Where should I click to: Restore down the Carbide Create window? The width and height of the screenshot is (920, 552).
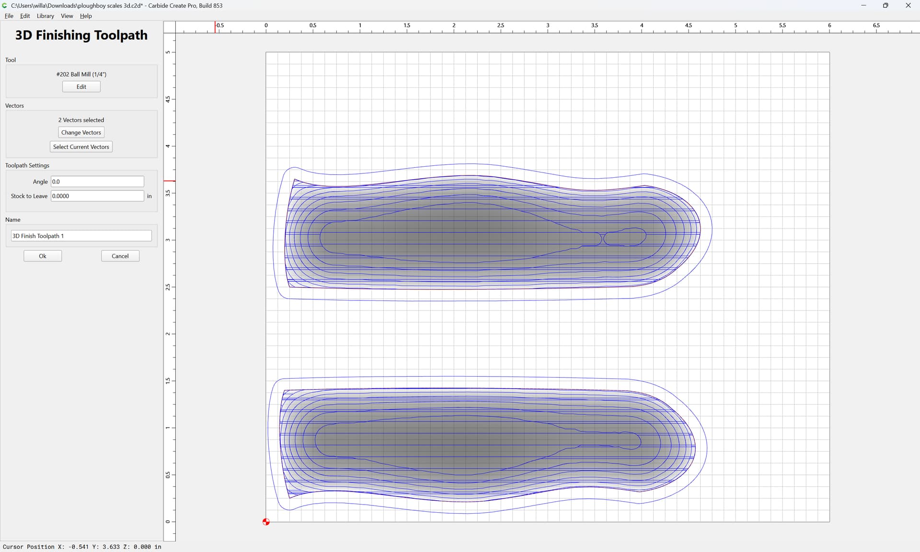point(885,5)
